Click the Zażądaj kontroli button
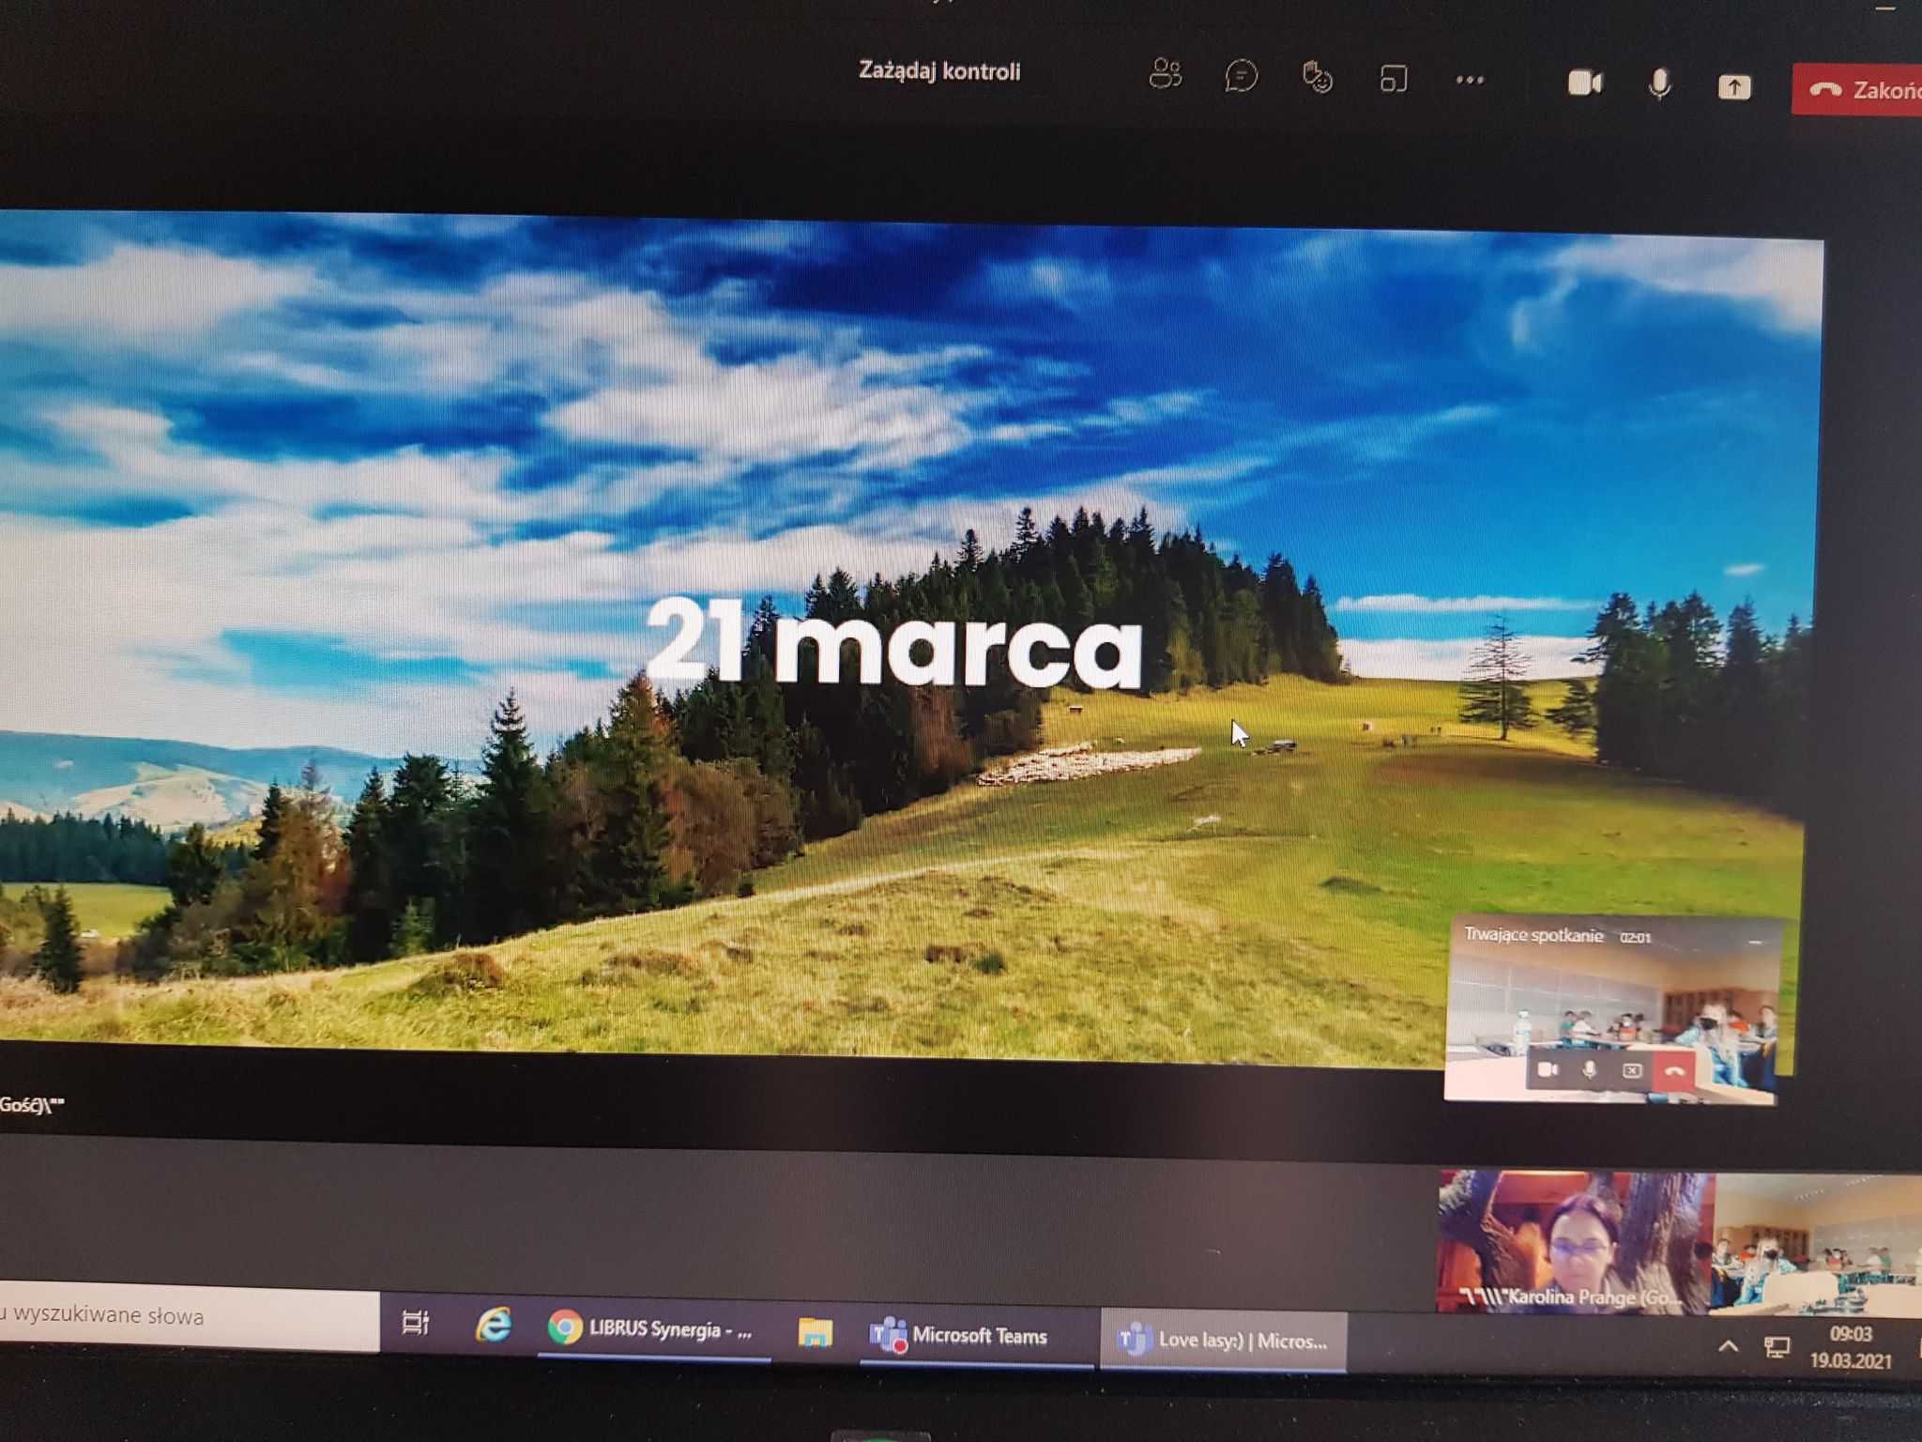 point(939,71)
